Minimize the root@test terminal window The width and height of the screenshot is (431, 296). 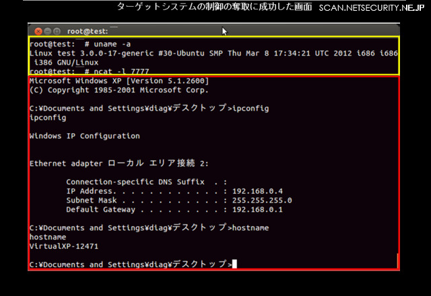(x=48, y=32)
